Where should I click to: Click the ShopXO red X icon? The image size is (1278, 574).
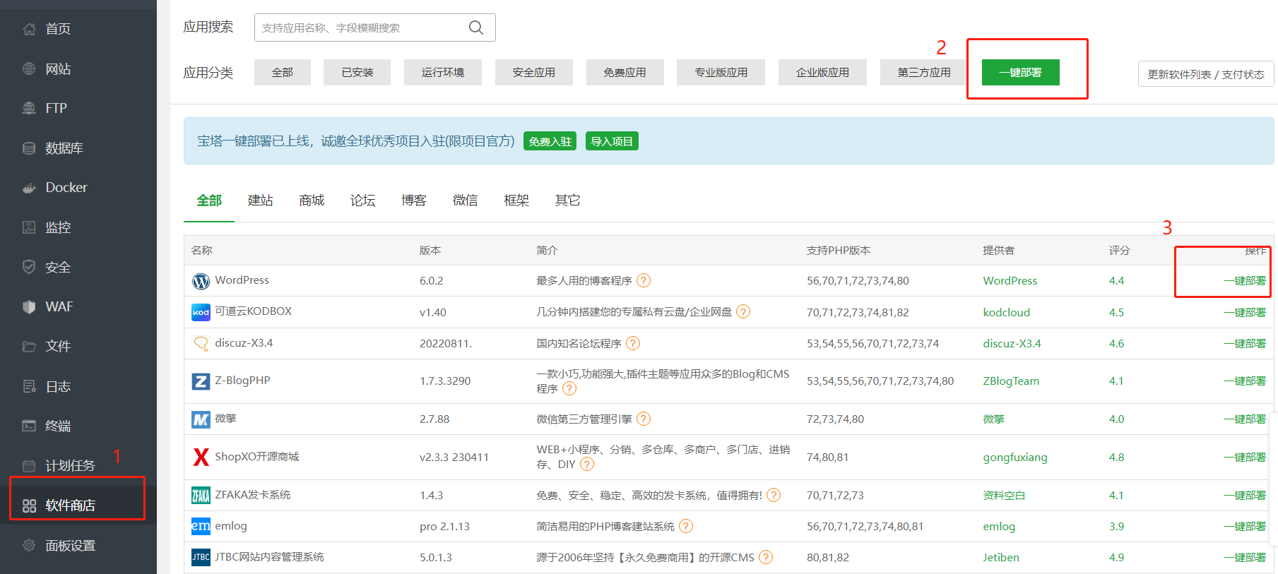(201, 457)
